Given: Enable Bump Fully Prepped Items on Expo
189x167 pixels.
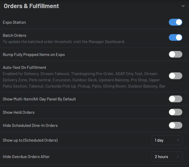Looking at the screenshot, I should pyautogui.click(x=176, y=54).
